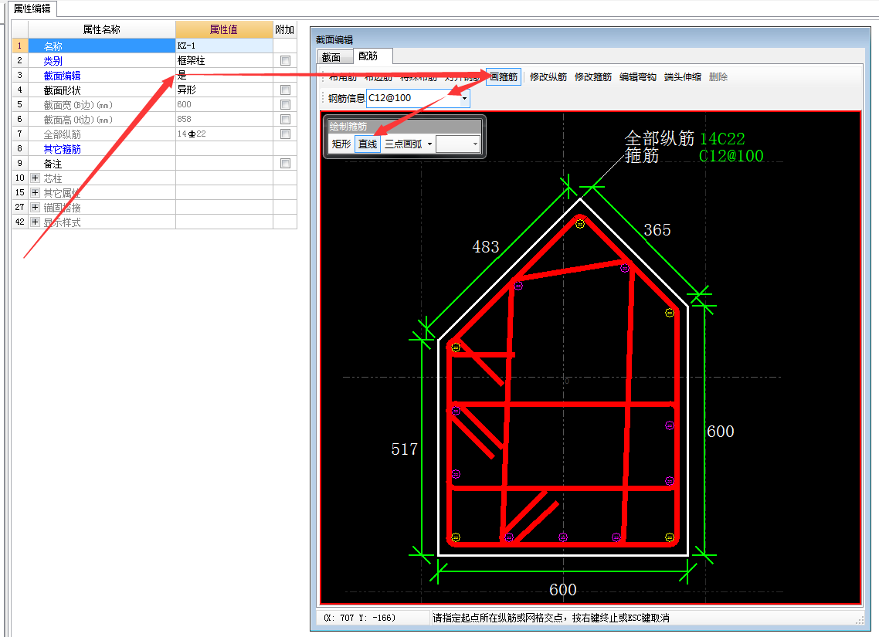Toggle 附加 checkbox for 类别 row
Viewport: 879px width, 637px height.
coord(285,60)
